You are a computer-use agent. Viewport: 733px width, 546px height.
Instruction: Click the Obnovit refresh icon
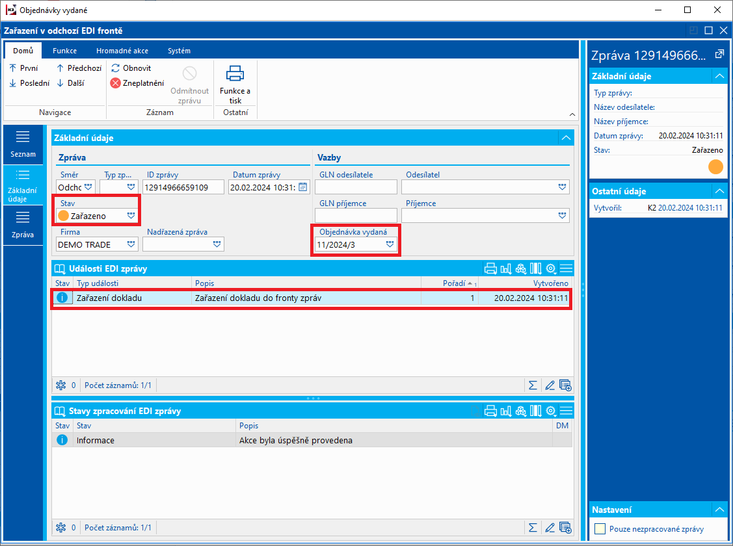[116, 68]
